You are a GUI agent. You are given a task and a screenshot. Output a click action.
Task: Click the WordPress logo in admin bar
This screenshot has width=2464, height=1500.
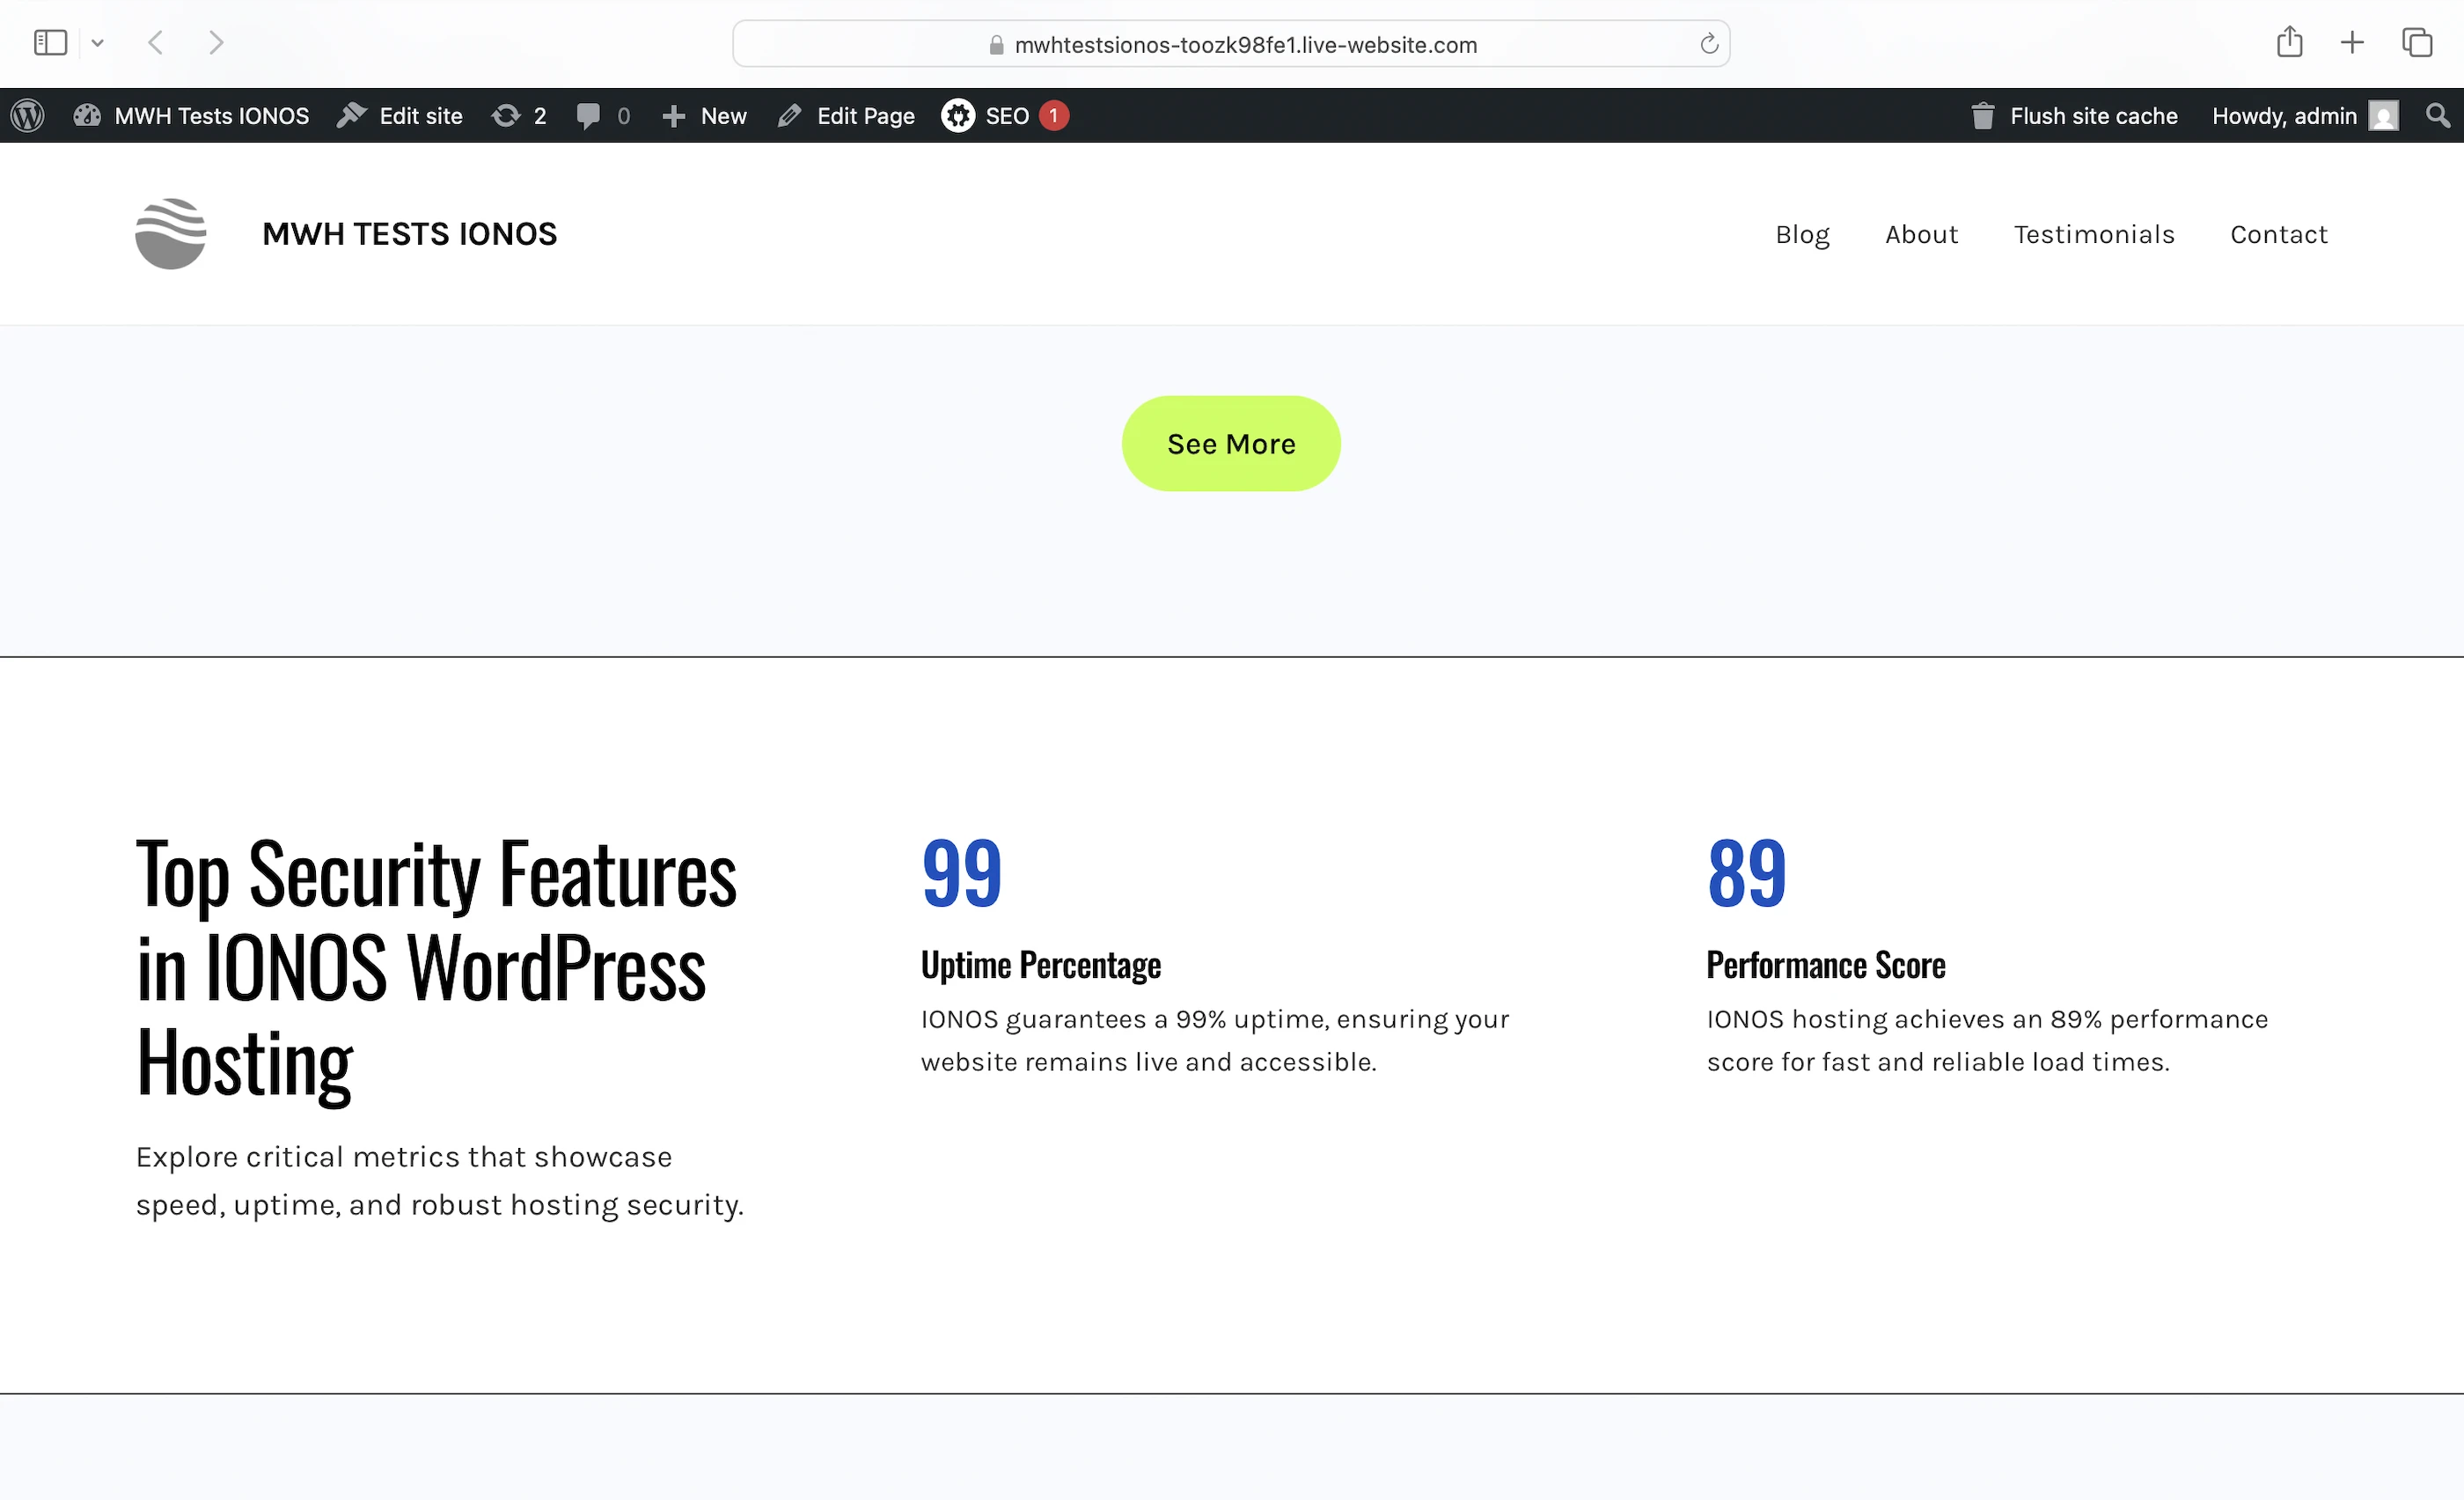[28, 116]
